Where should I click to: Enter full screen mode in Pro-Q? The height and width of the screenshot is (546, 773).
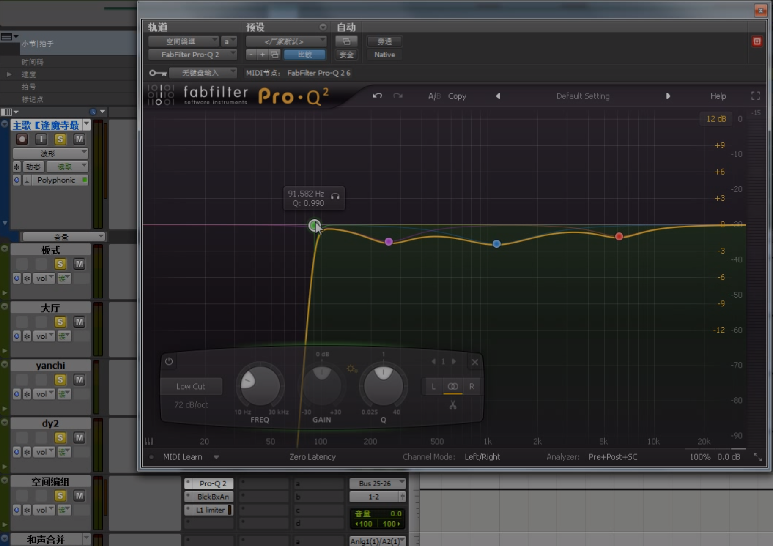point(755,96)
